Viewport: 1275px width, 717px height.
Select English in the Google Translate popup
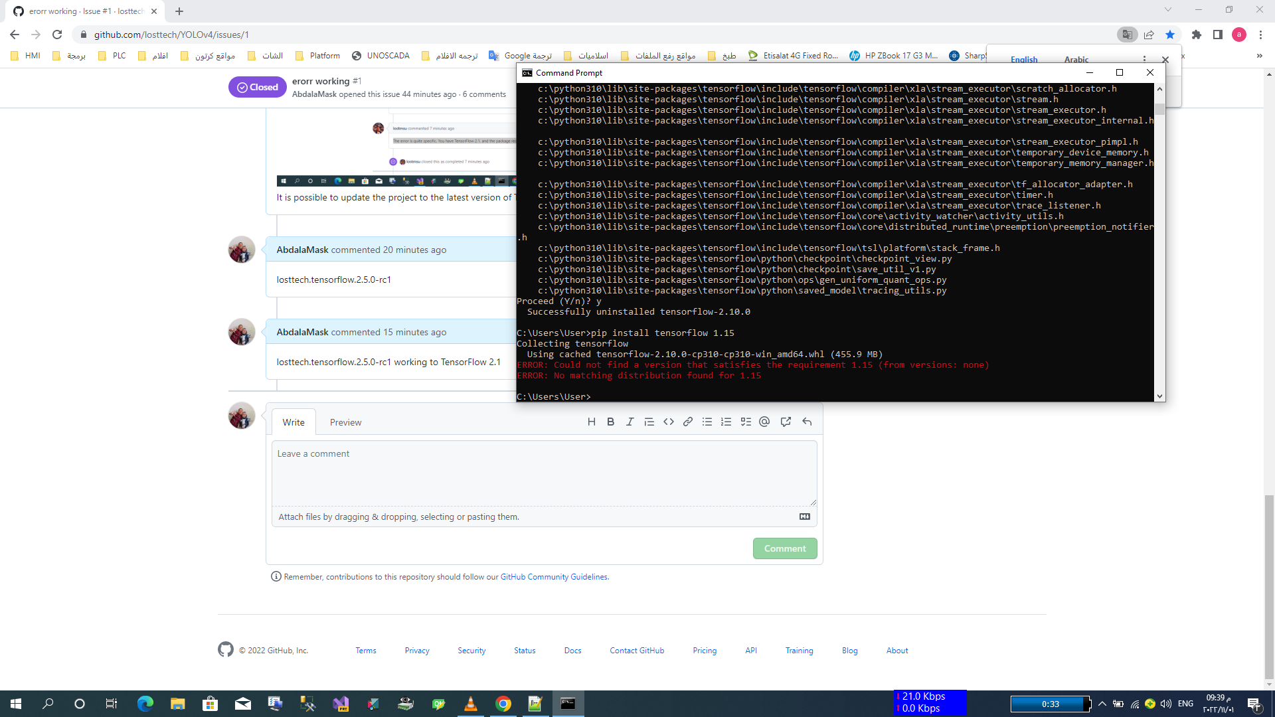[1024, 60]
